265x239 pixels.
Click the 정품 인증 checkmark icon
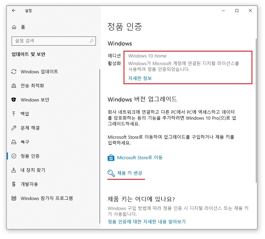(x=14, y=156)
